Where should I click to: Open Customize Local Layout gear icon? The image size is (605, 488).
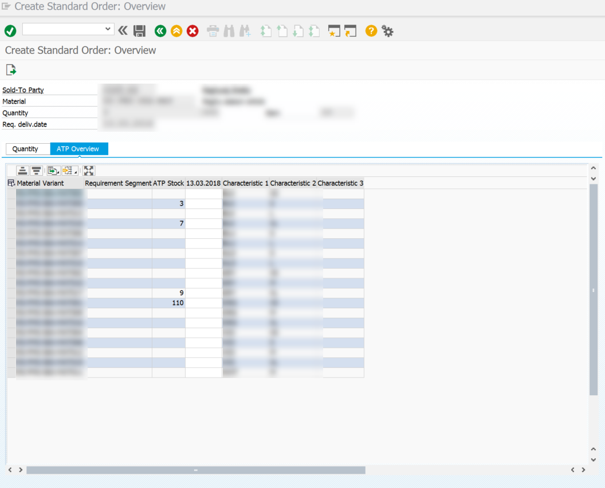pyautogui.click(x=388, y=31)
